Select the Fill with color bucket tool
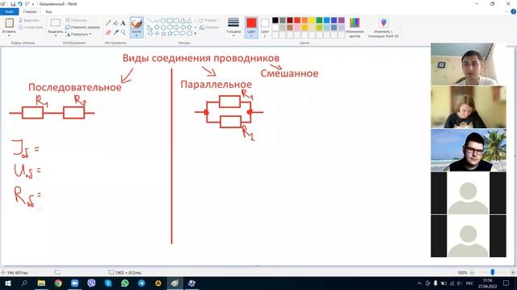 (116, 23)
